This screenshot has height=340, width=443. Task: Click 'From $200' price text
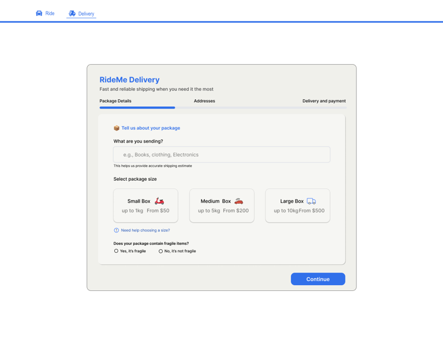(235, 211)
